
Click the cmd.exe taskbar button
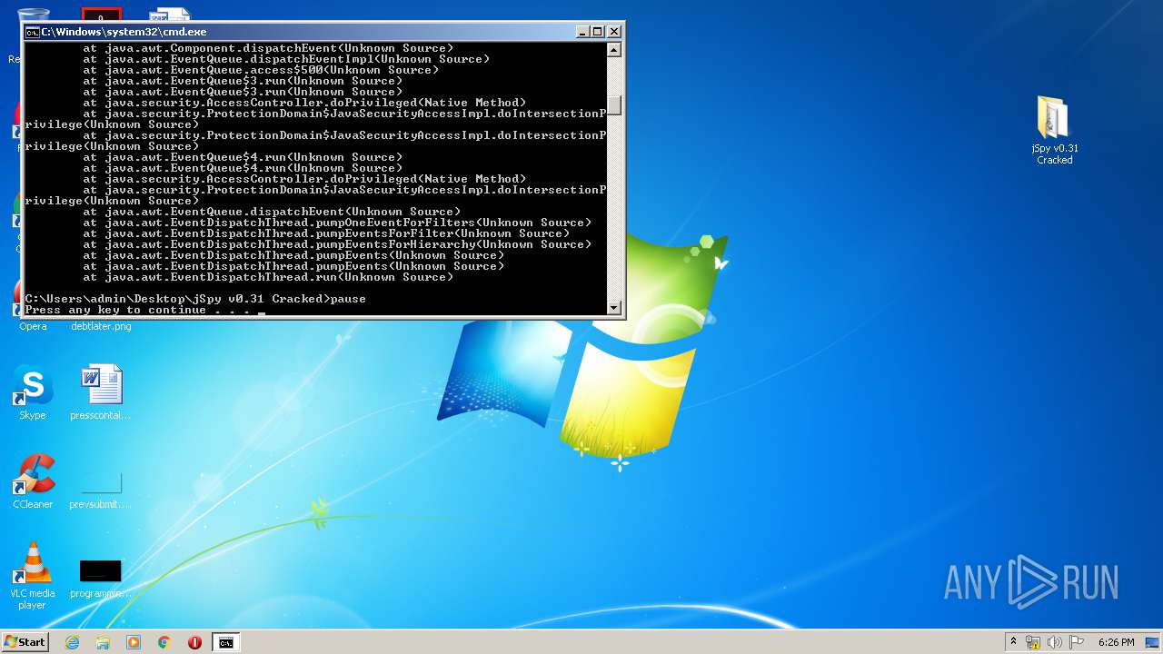225,642
